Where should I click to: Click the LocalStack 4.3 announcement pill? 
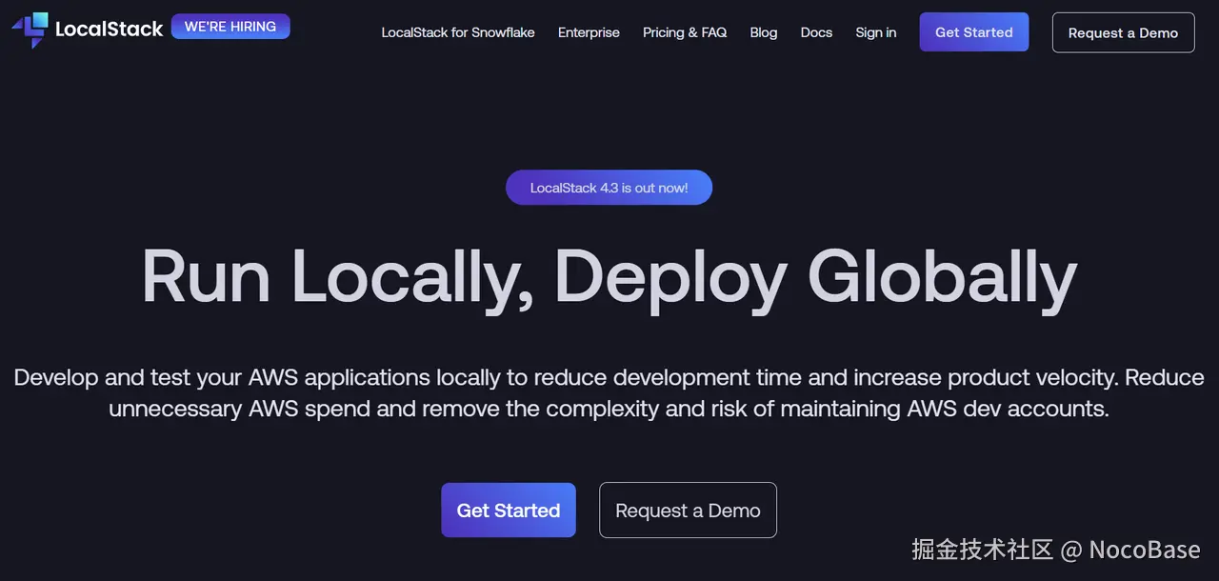pyautogui.click(x=609, y=187)
